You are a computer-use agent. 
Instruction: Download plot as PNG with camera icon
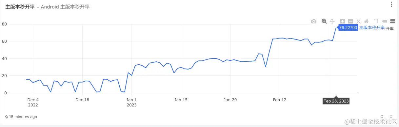tap(314, 21)
